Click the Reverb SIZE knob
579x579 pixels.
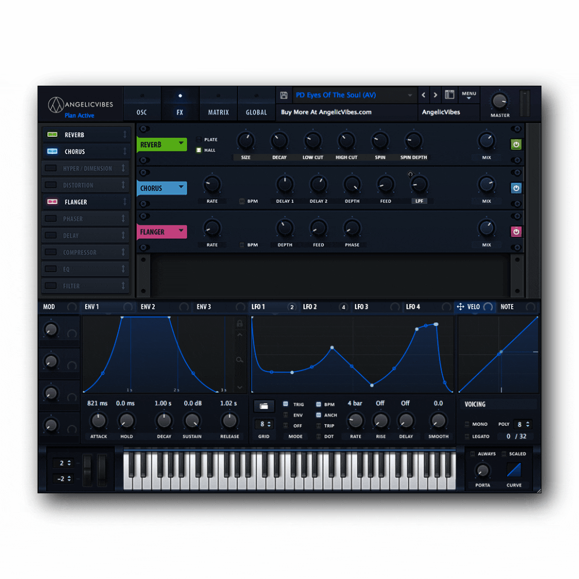click(x=245, y=141)
